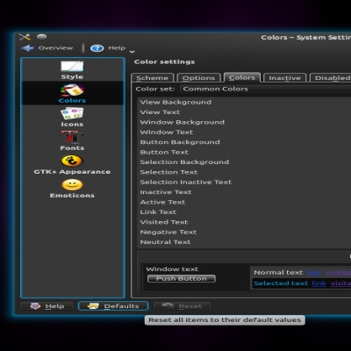The width and height of the screenshot is (351, 351).
Task: Click the Window text preview label
Action: 172,269
